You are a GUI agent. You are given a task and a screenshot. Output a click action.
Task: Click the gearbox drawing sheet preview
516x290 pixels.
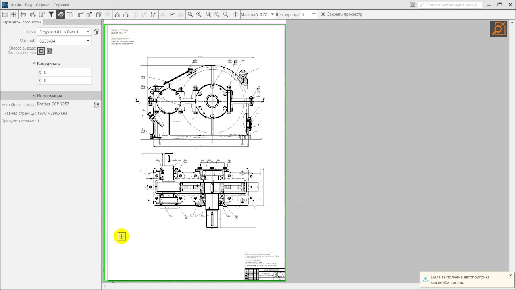pyautogui.click(x=195, y=153)
